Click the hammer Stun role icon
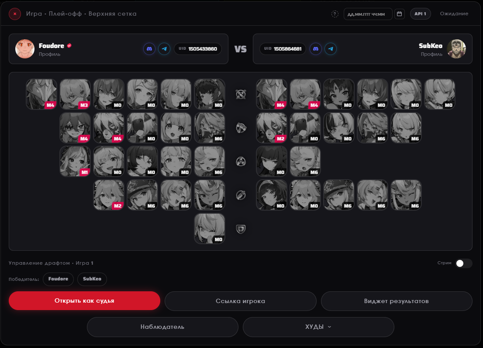 click(241, 128)
